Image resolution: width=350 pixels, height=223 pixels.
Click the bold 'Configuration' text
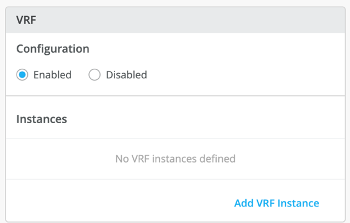[x=53, y=49]
